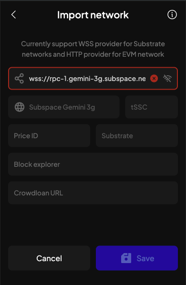This screenshot has width=186, height=285.
Task: Focus the Block explorer input field
Action: click(x=93, y=164)
